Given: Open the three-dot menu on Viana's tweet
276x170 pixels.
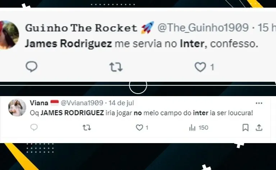Looking at the screenshot, I should tap(259, 103).
